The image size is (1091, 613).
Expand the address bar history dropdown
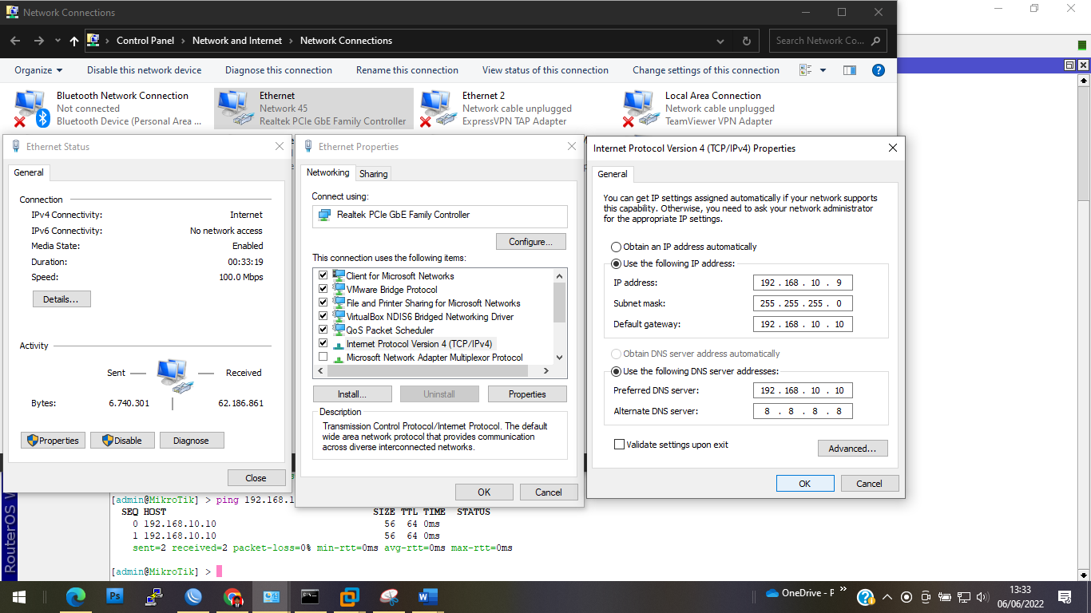tap(720, 41)
